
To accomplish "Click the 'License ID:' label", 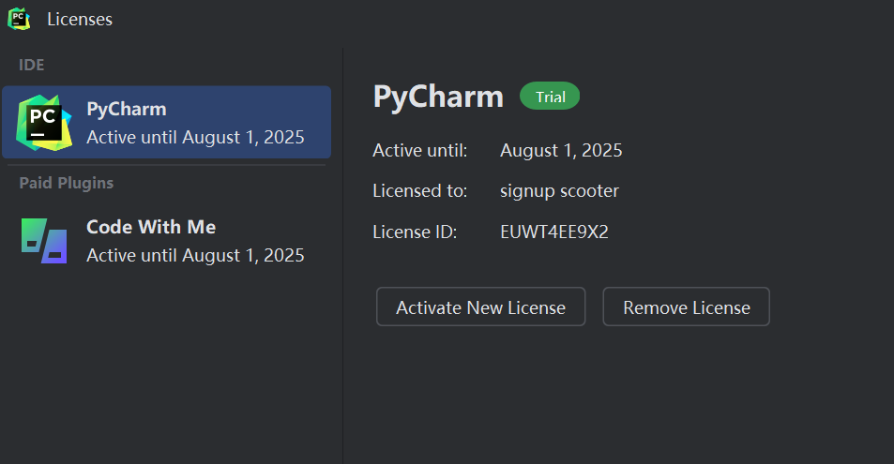I will point(415,232).
